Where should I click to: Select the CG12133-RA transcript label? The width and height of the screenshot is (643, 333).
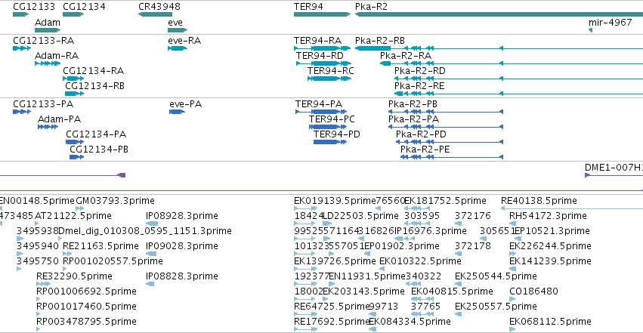[44, 41]
